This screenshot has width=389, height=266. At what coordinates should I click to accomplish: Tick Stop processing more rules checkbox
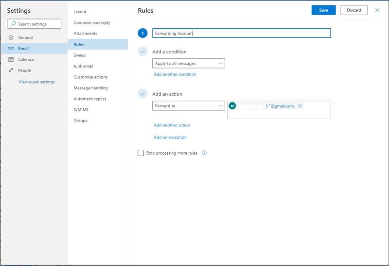(x=141, y=153)
